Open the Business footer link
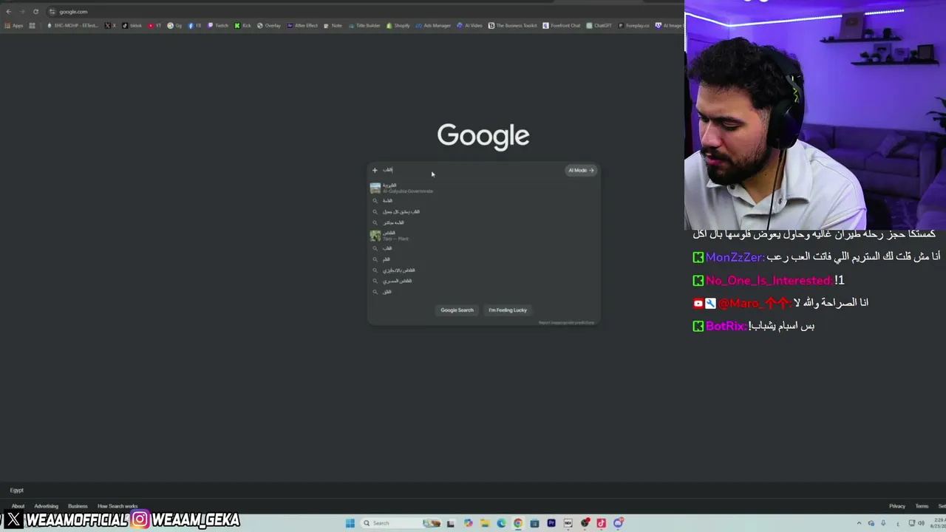 [78, 506]
